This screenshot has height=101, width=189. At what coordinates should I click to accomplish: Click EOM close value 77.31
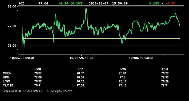pyautogui.click(x=165, y=85)
